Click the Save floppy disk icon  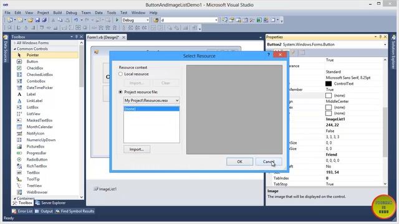click(x=37, y=20)
